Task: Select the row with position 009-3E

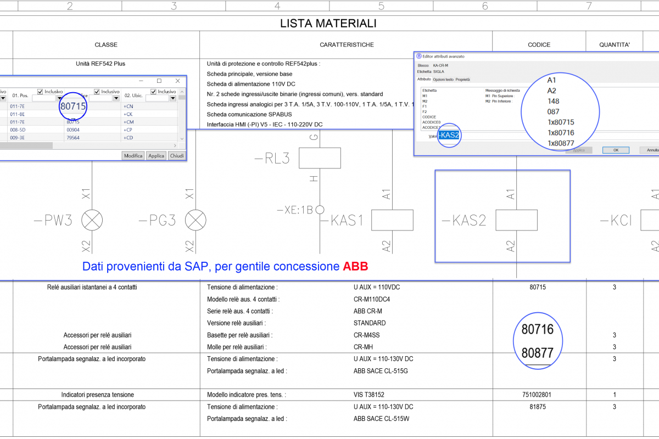Action: pyautogui.click(x=89, y=138)
